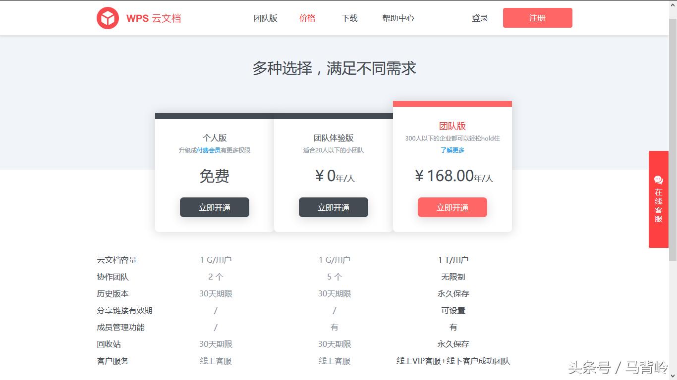Go to the 下载 page
This screenshot has height=380, width=677.
pos(348,18)
